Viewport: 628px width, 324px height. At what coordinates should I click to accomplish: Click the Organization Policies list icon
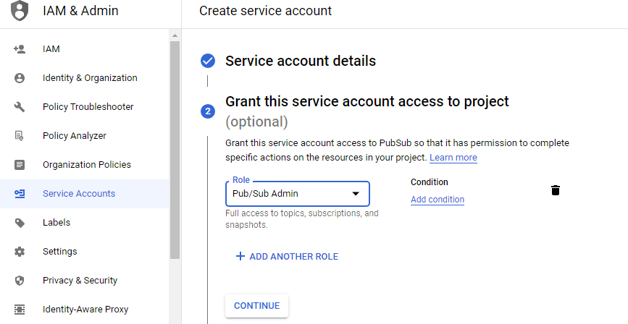coord(20,165)
